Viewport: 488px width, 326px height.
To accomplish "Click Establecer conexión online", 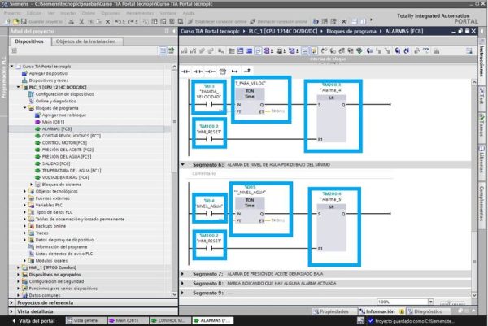I will (217, 21).
